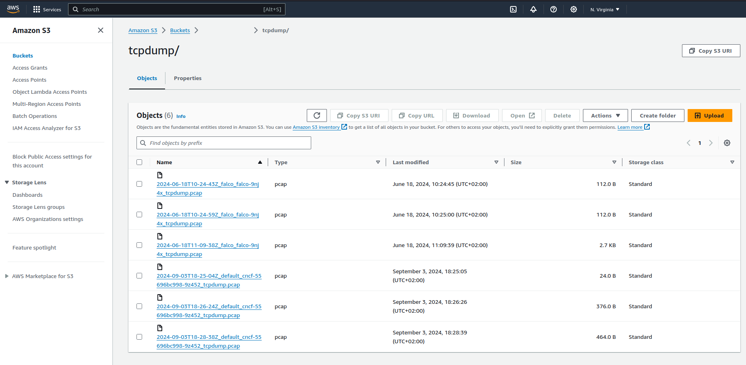Image resolution: width=746 pixels, height=365 pixels.
Task: Open the Buckets breadcrumb link
Action: pos(180,30)
